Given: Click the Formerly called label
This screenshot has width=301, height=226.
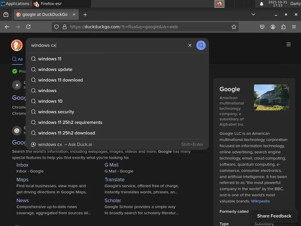Looking at the screenshot, I should click(234, 212).
